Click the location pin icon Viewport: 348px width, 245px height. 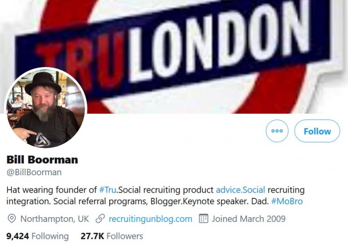pyautogui.click(x=12, y=218)
